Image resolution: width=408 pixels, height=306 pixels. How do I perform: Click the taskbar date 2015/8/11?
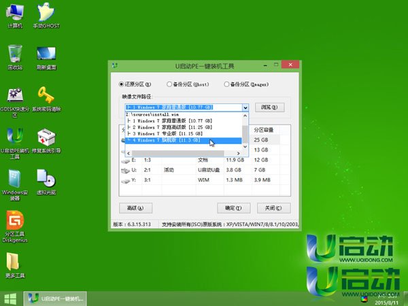tap(386, 303)
